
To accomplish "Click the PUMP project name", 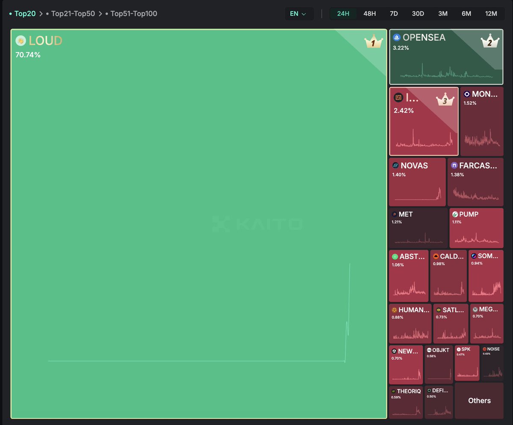I will [469, 214].
